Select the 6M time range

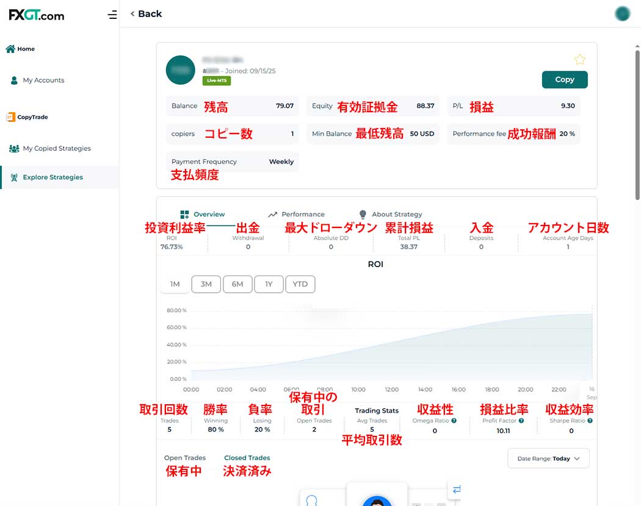pos(237,284)
